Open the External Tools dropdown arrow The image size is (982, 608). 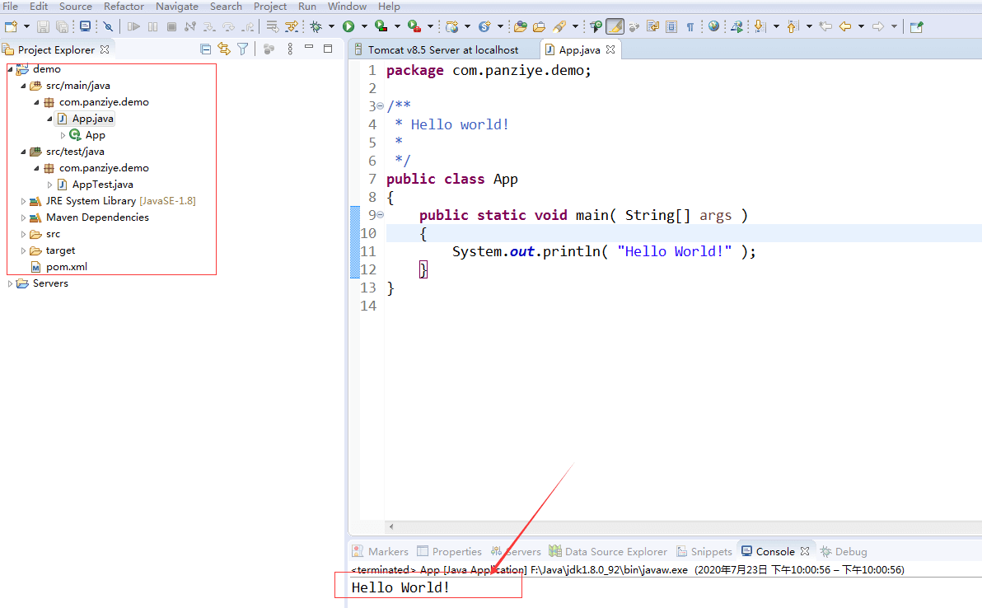[430, 26]
